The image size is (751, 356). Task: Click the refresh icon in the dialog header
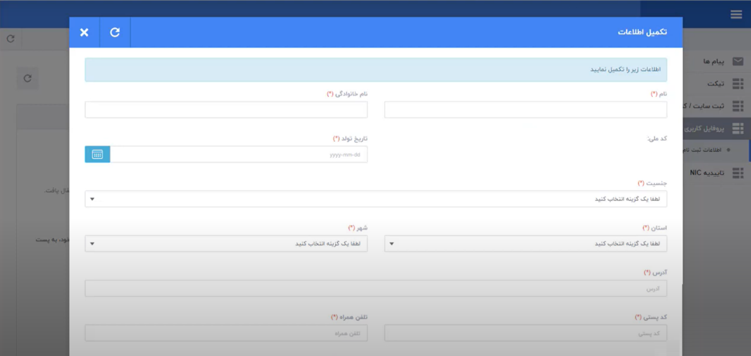(115, 33)
